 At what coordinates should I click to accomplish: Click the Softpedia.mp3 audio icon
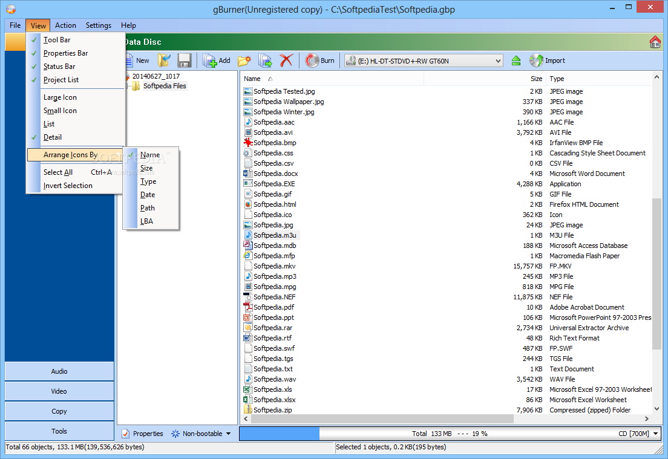(x=248, y=276)
